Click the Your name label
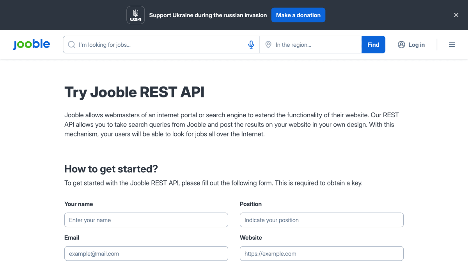468x263 pixels. click(79, 204)
